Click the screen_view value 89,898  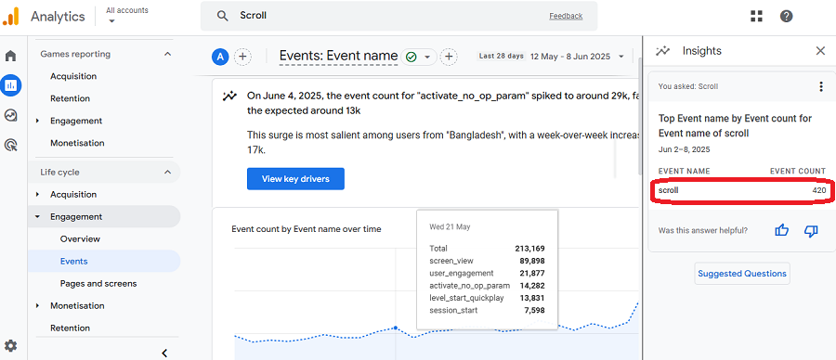531,261
